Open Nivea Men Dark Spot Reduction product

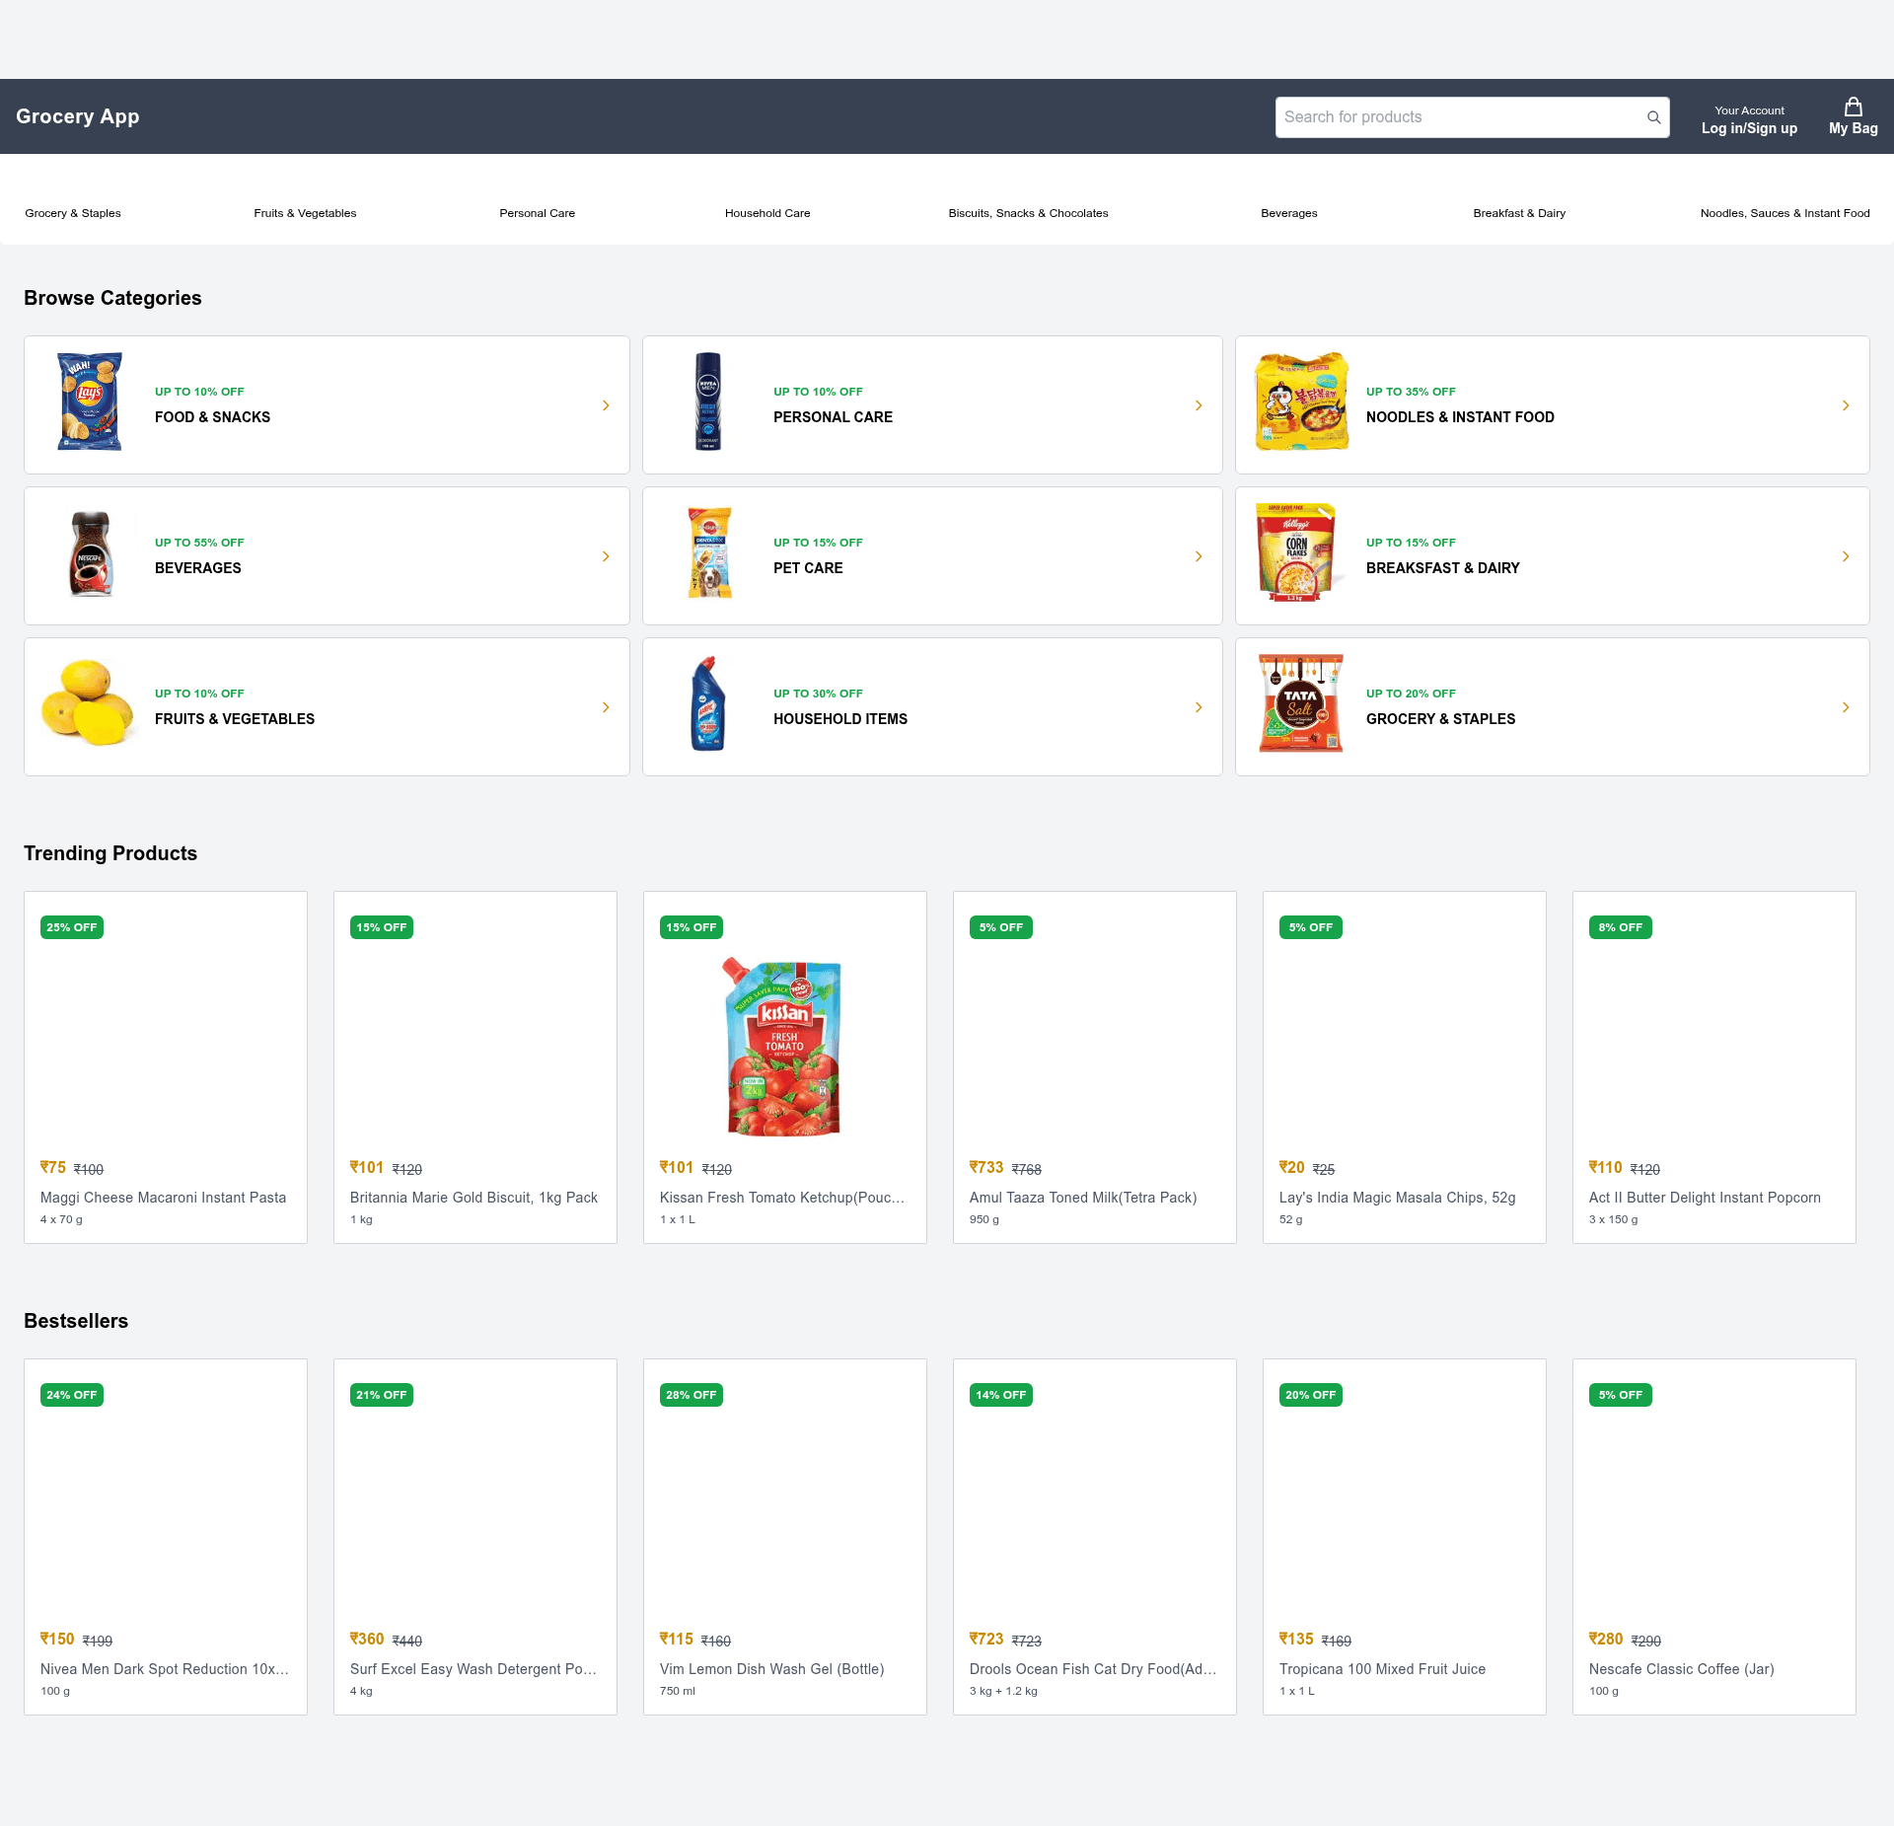click(x=165, y=1669)
